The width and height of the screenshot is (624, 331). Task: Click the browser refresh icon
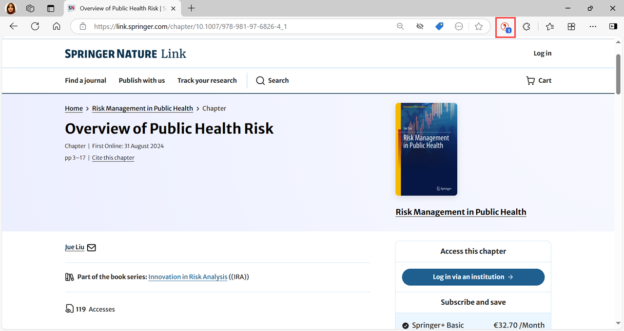coord(35,26)
